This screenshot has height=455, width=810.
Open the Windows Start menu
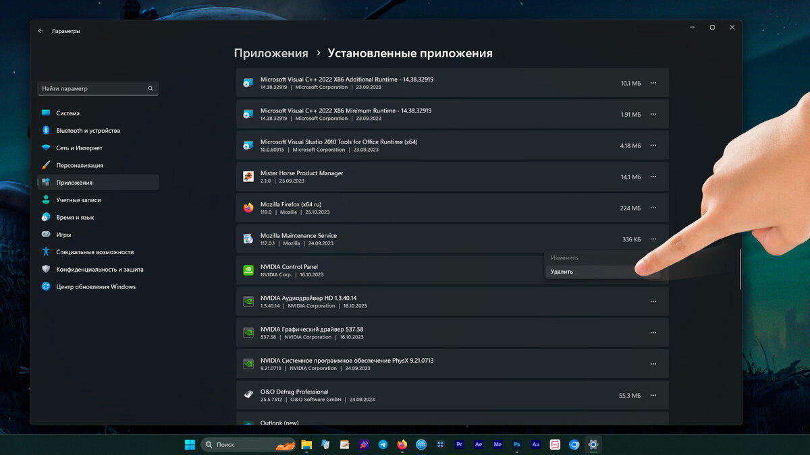click(x=190, y=444)
